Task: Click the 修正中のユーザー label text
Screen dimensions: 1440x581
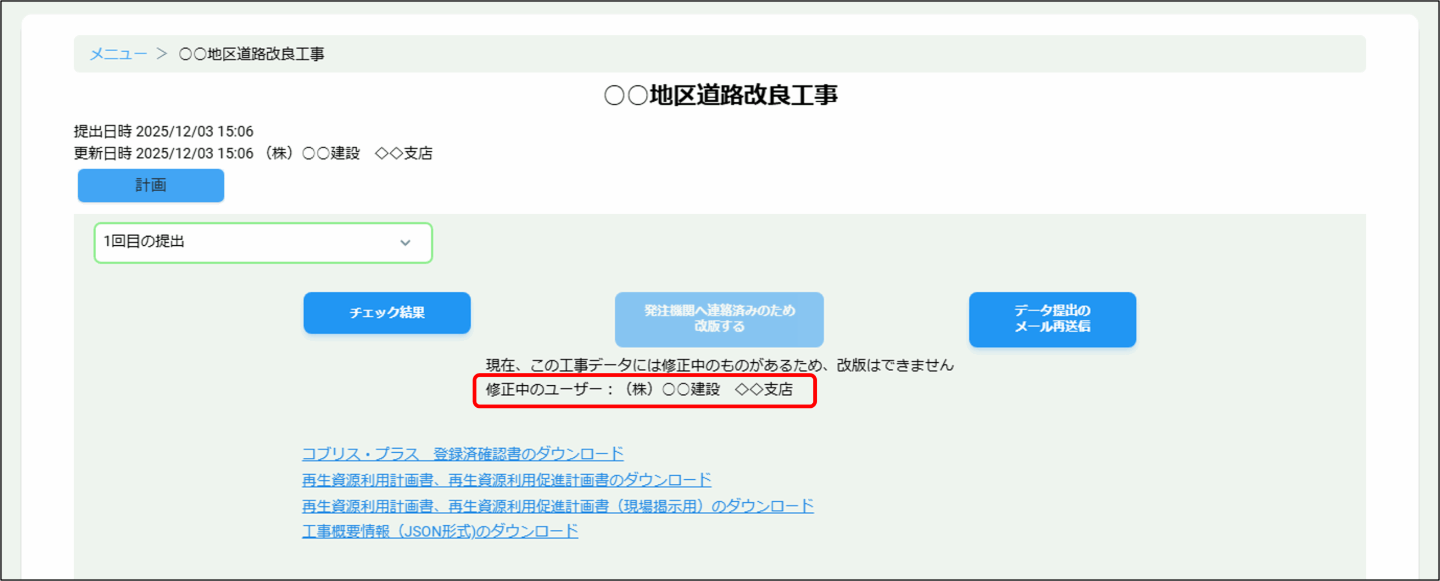Action: (548, 389)
